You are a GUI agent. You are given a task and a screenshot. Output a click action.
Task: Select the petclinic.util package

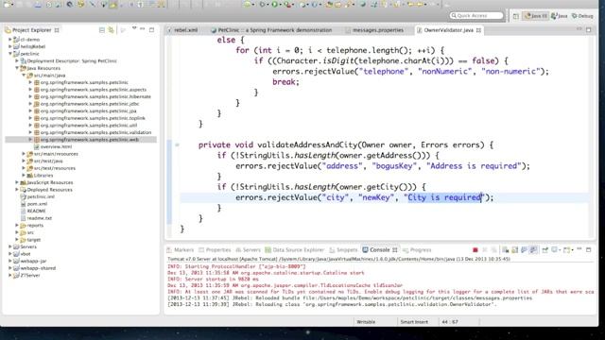tap(88, 126)
